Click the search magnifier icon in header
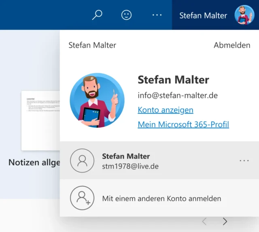This screenshot has width=259, height=232. 97,15
